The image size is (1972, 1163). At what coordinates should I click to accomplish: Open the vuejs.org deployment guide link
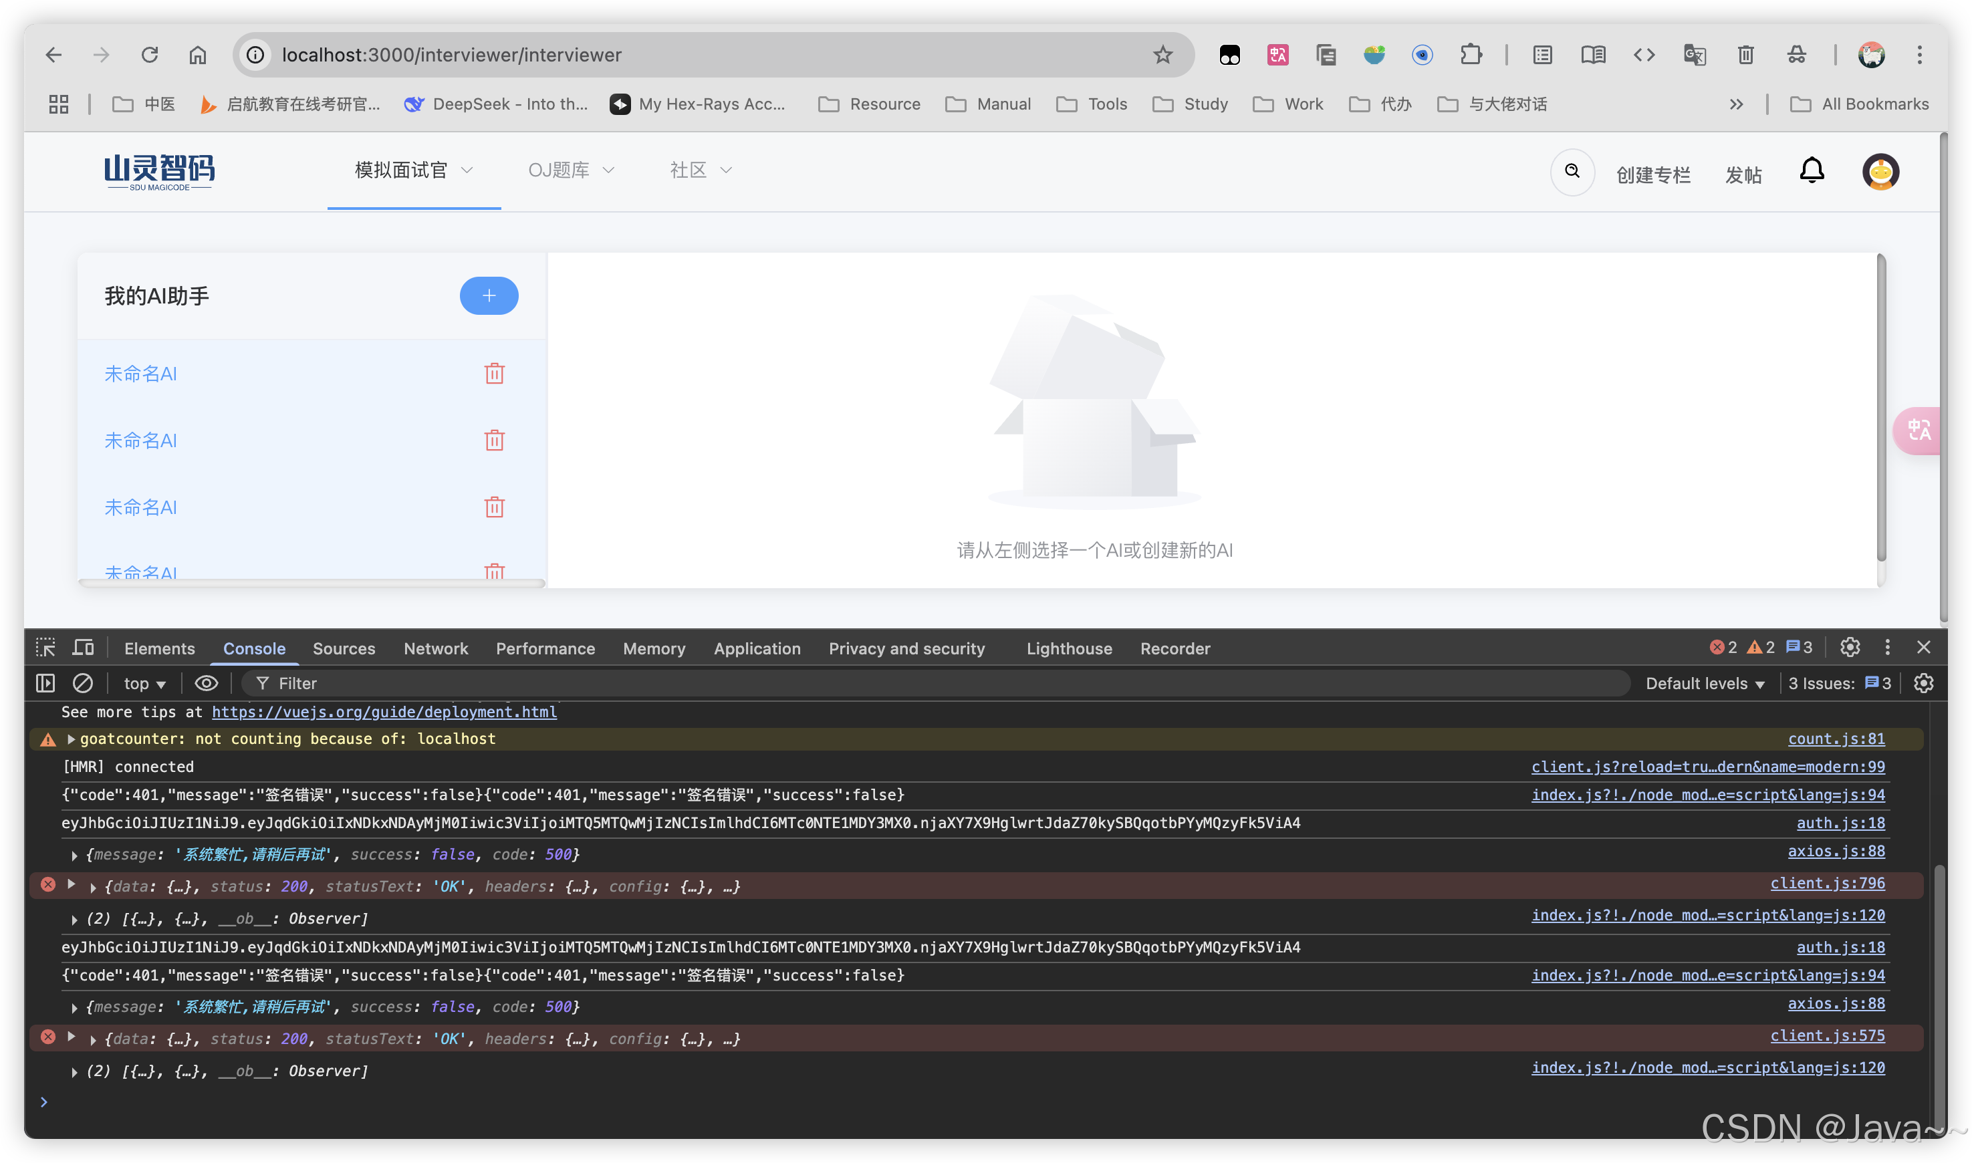click(384, 712)
